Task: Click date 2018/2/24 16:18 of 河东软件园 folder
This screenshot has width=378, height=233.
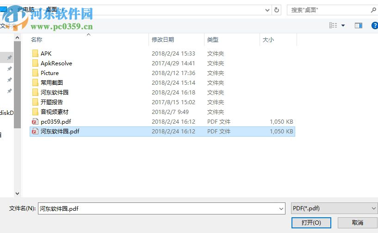Action: pos(174,93)
